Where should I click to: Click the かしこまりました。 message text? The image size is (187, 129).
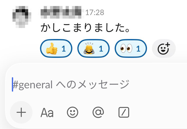click(x=85, y=29)
